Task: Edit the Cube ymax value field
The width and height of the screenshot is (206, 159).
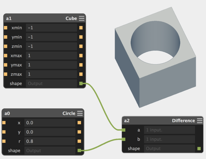Action: tap(51, 65)
